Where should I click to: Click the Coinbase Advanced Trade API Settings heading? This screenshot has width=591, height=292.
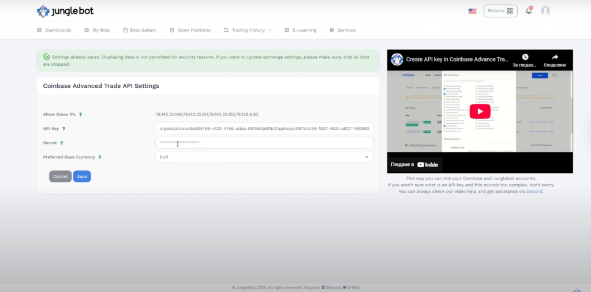point(101,86)
